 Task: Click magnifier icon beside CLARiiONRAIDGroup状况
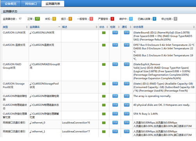click(31, 64)
